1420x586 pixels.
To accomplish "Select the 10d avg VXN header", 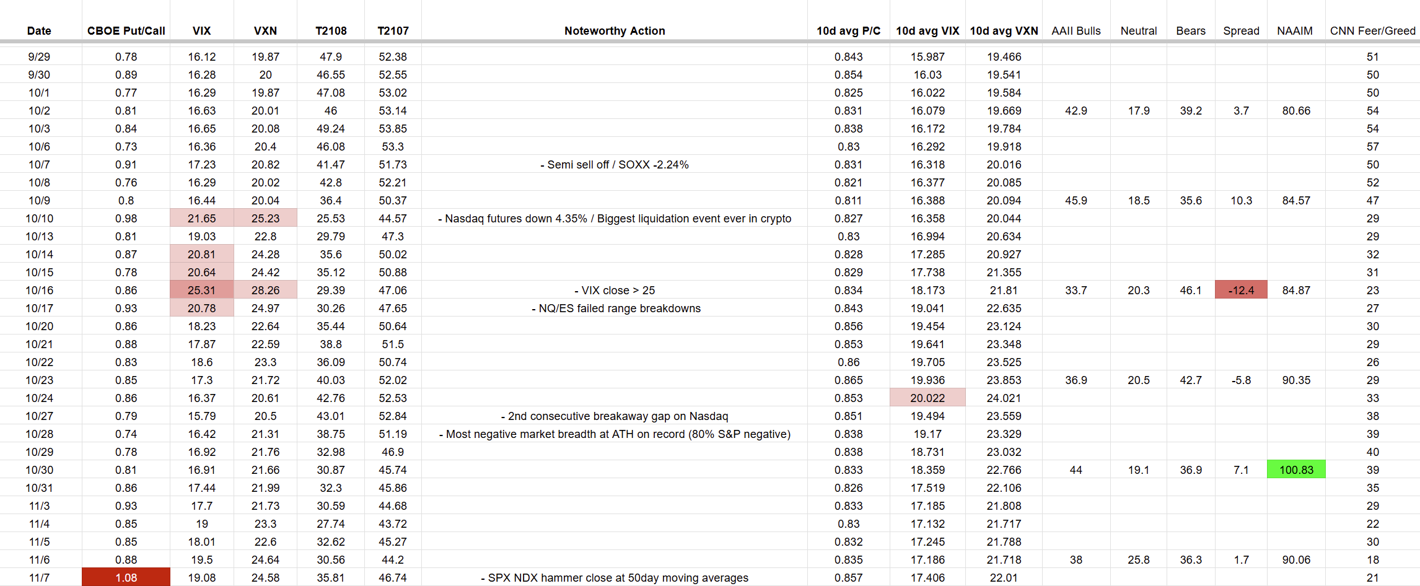I will [x=1004, y=31].
